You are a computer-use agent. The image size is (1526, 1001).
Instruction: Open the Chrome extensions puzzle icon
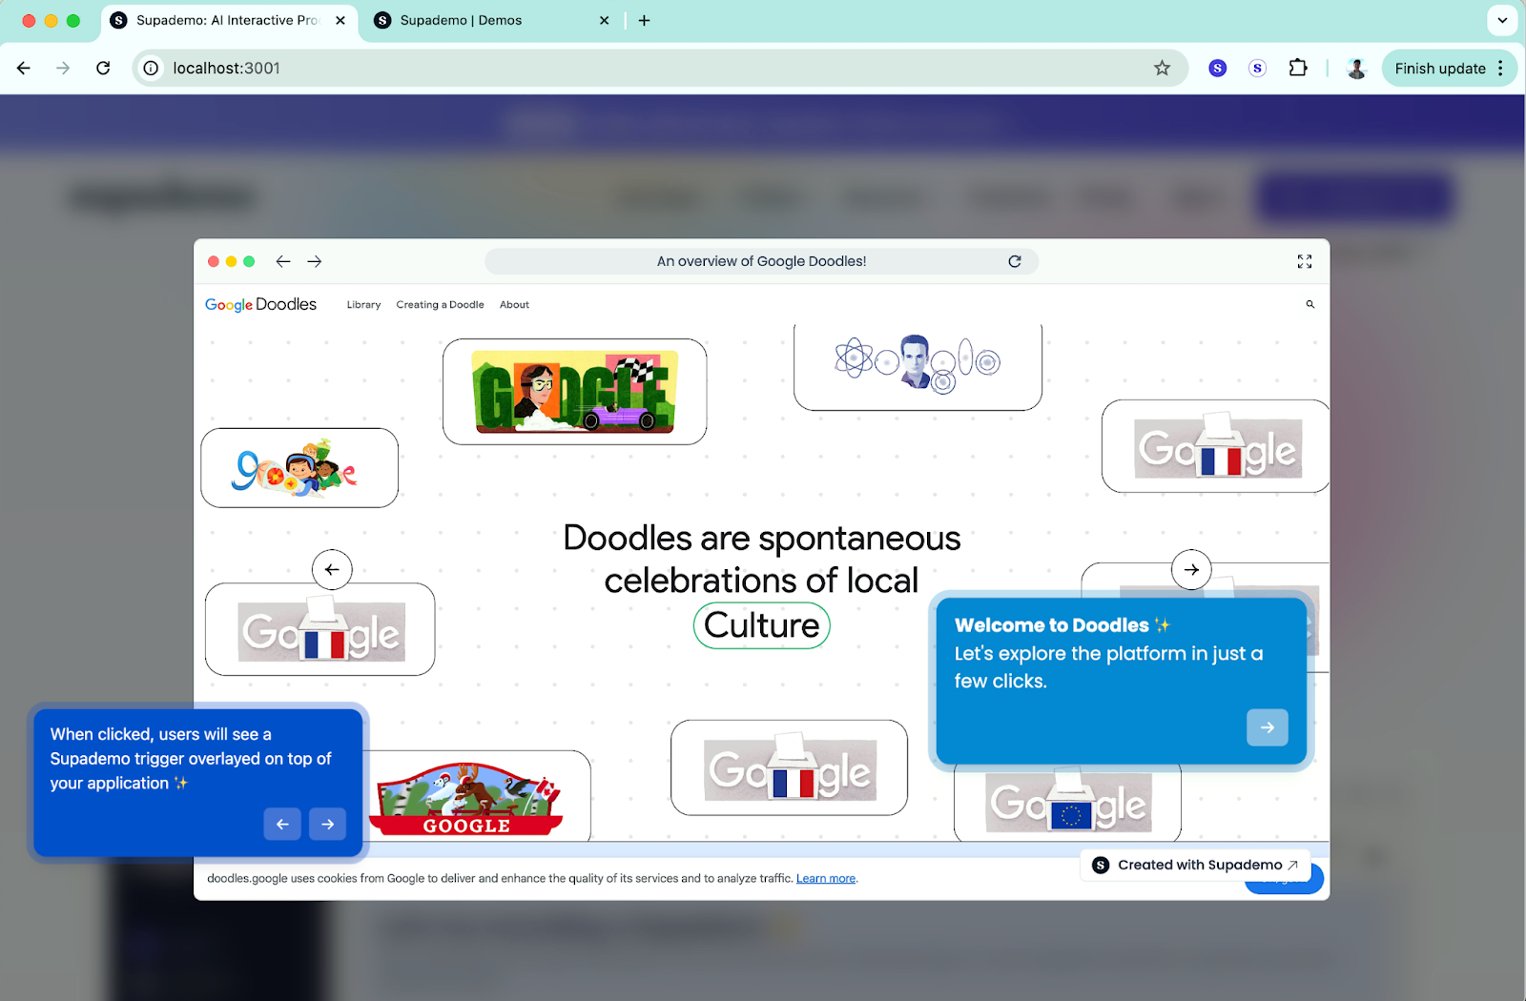click(1298, 68)
